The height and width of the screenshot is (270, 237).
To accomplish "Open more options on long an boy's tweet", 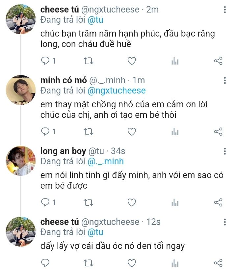I will coord(225,151).
